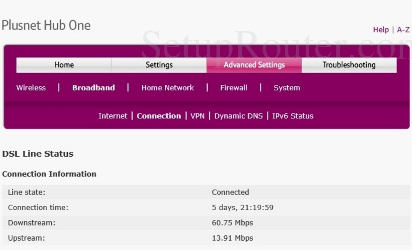Select the Connection submenu item
This screenshot has width=412, height=250.
click(159, 116)
